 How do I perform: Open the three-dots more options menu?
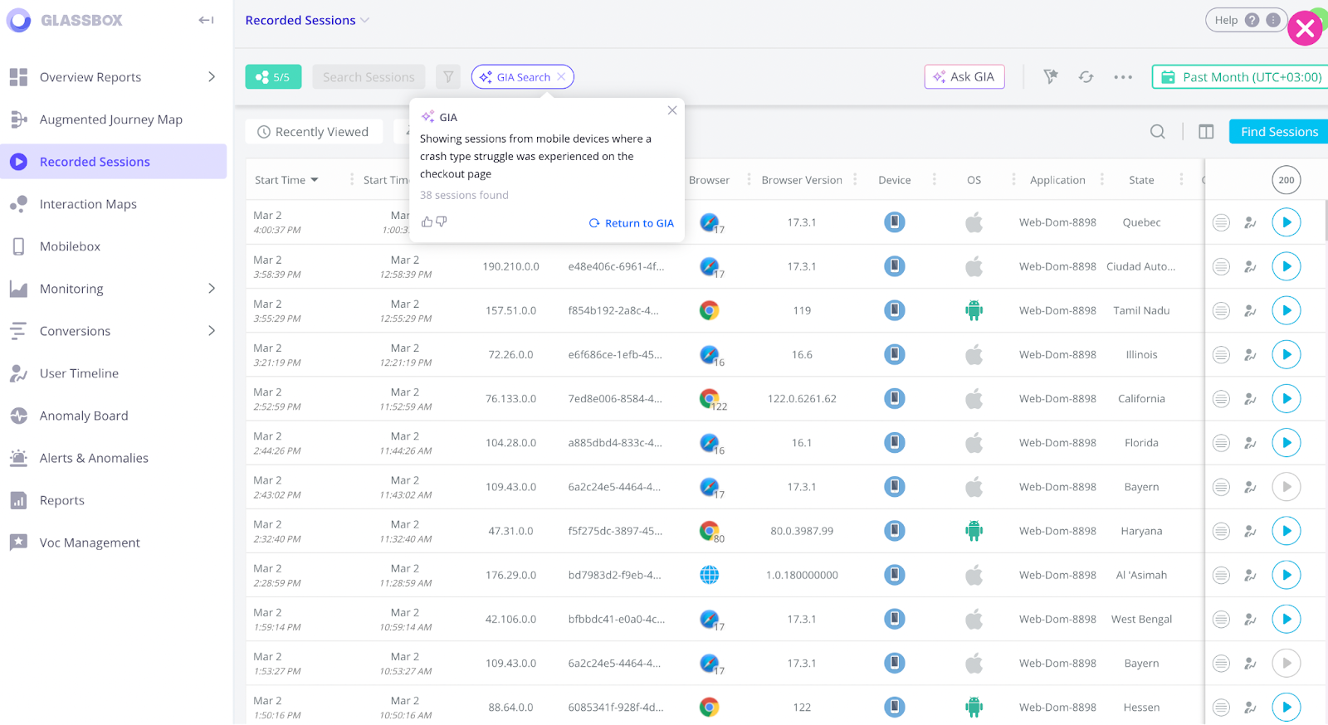pos(1123,77)
